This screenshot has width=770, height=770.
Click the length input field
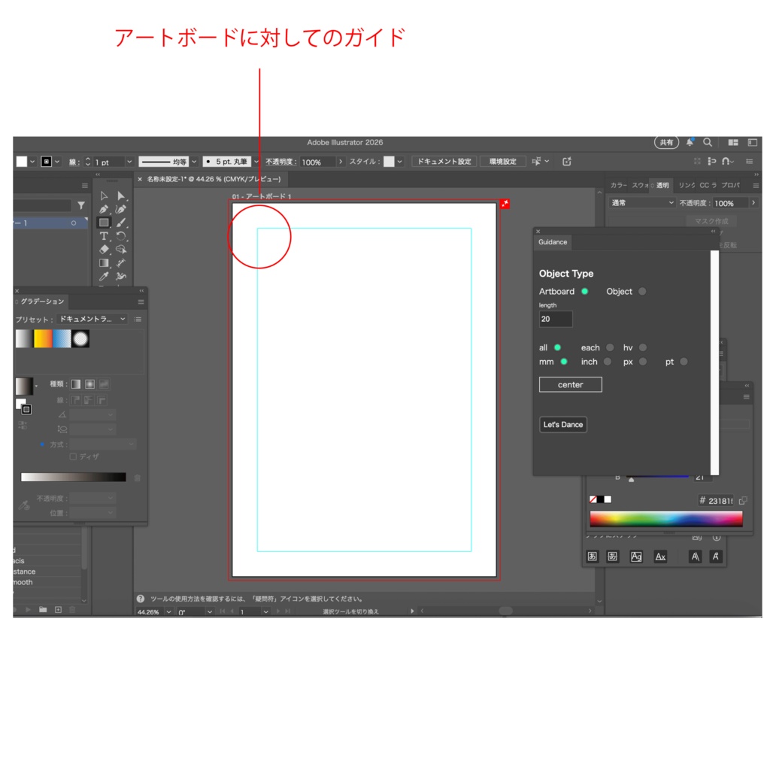556,319
